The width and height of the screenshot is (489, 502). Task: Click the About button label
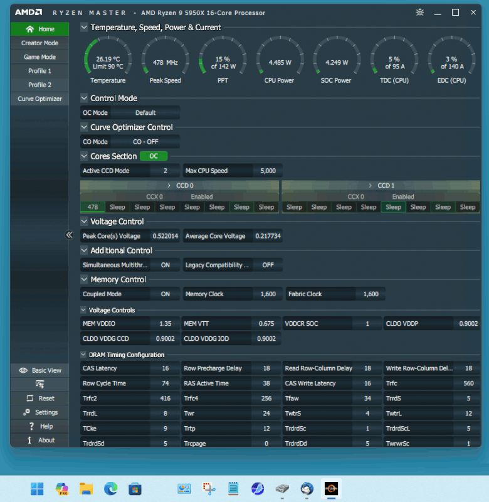click(x=46, y=441)
